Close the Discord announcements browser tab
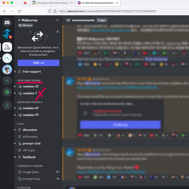Image resolution: width=189 pixels, height=189 pixels. point(117,3)
